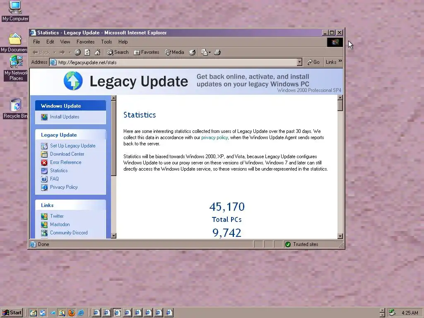Click the FAQ question mark icon

pyautogui.click(x=44, y=179)
